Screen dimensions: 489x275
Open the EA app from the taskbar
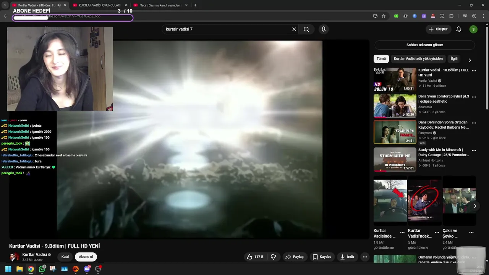click(76, 269)
